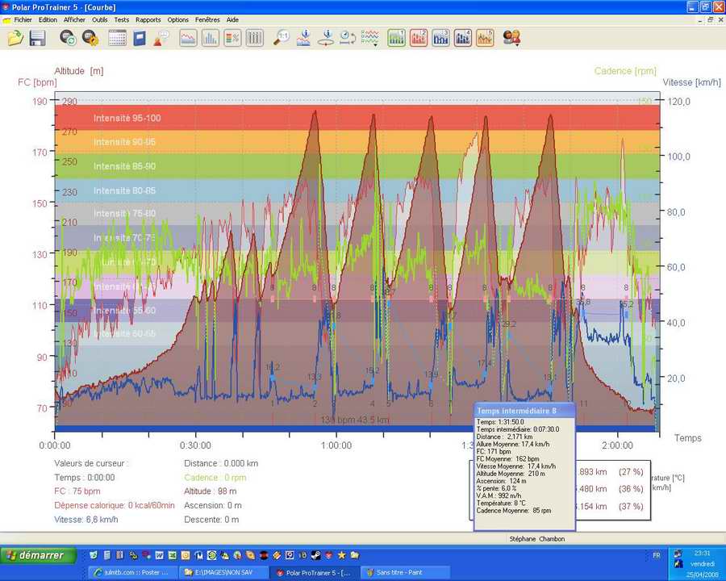Screen dimensions: 726x581
Task: Click the Temps intermédiaire 8 popup title
Action: click(x=517, y=411)
